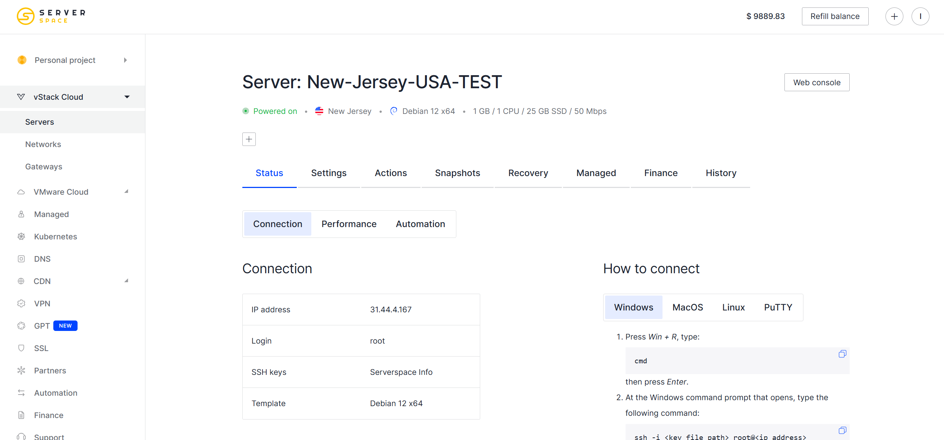Click the USA flag icon
The height and width of the screenshot is (440, 944).
pyautogui.click(x=319, y=111)
